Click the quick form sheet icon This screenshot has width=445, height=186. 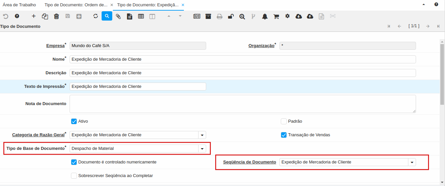click(x=321, y=16)
